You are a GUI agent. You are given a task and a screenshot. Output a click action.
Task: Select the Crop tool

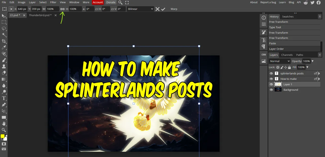(4, 41)
